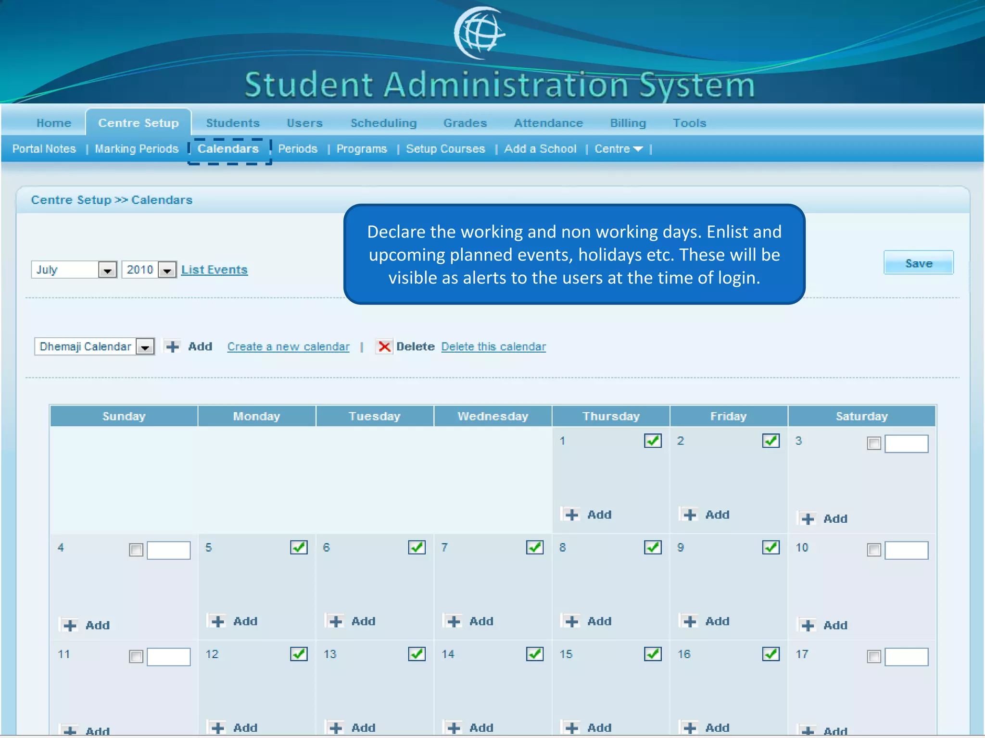Check the working day box for July 10
The height and width of the screenshot is (738, 985).
(873, 550)
